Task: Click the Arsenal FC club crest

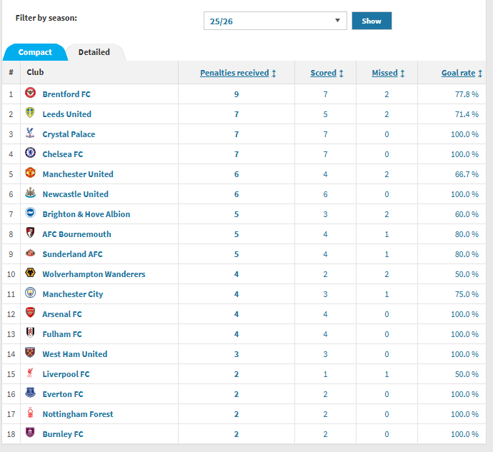Action: 30,313
